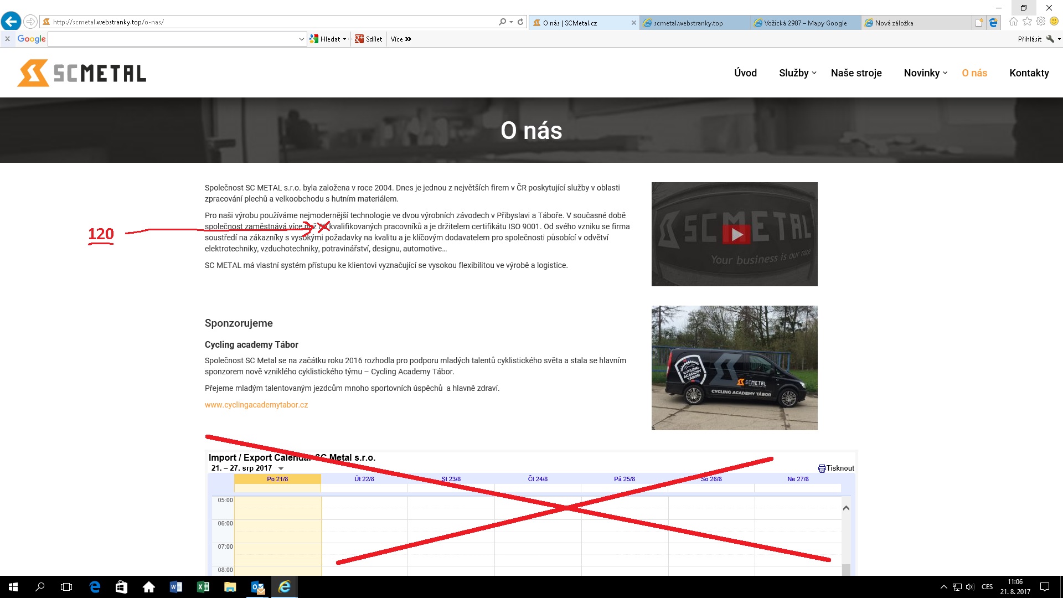Screen dimensions: 1063x598
Task: Open Excel from the taskbar
Action: click(x=203, y=587)
